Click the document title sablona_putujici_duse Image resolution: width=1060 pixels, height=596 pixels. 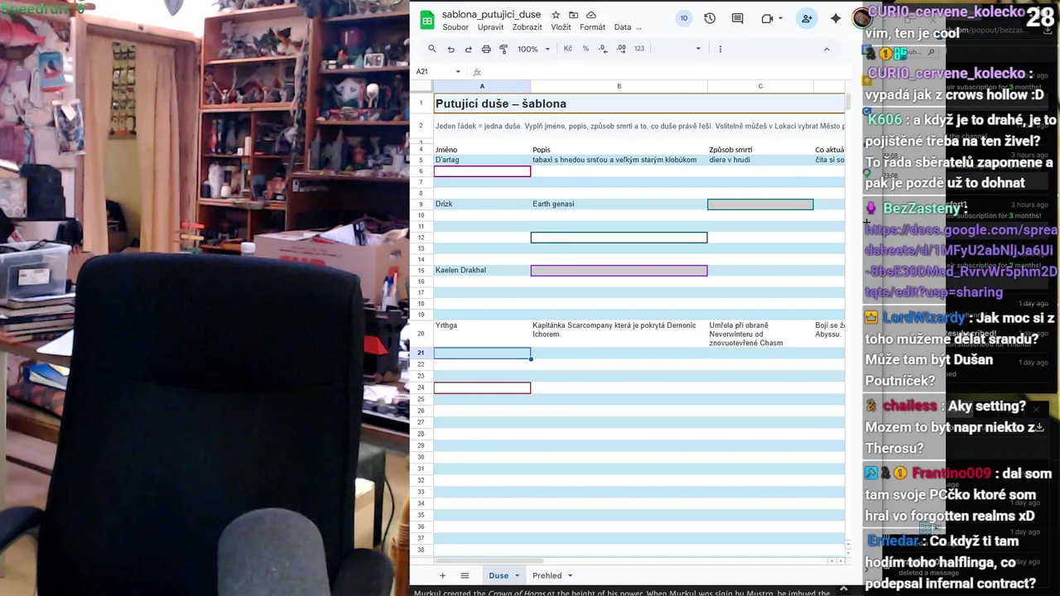491,15
